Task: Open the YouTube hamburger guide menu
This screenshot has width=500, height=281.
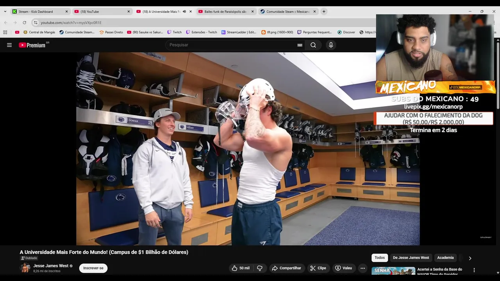Action: (x=9, y=45)
